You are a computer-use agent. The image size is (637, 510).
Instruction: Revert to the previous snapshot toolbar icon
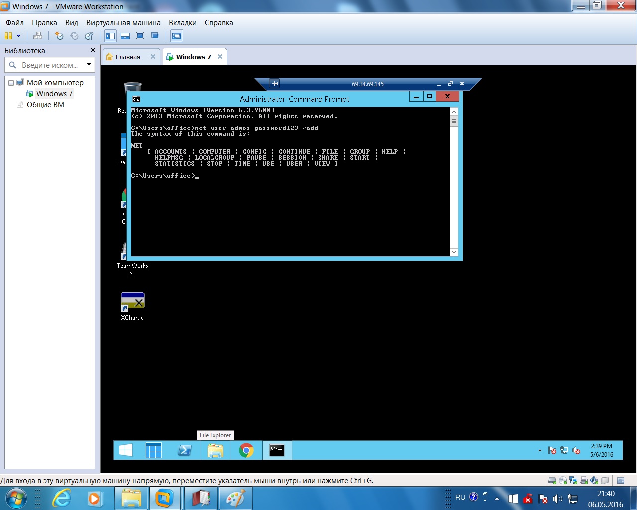pyautogui.click(x=74, y=36)
